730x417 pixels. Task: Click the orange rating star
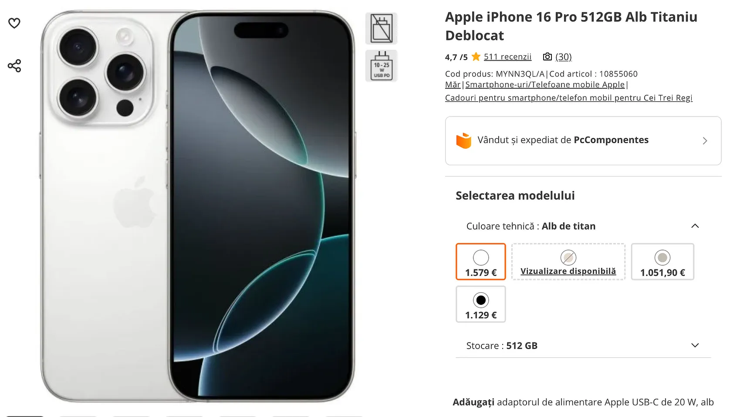476,57
